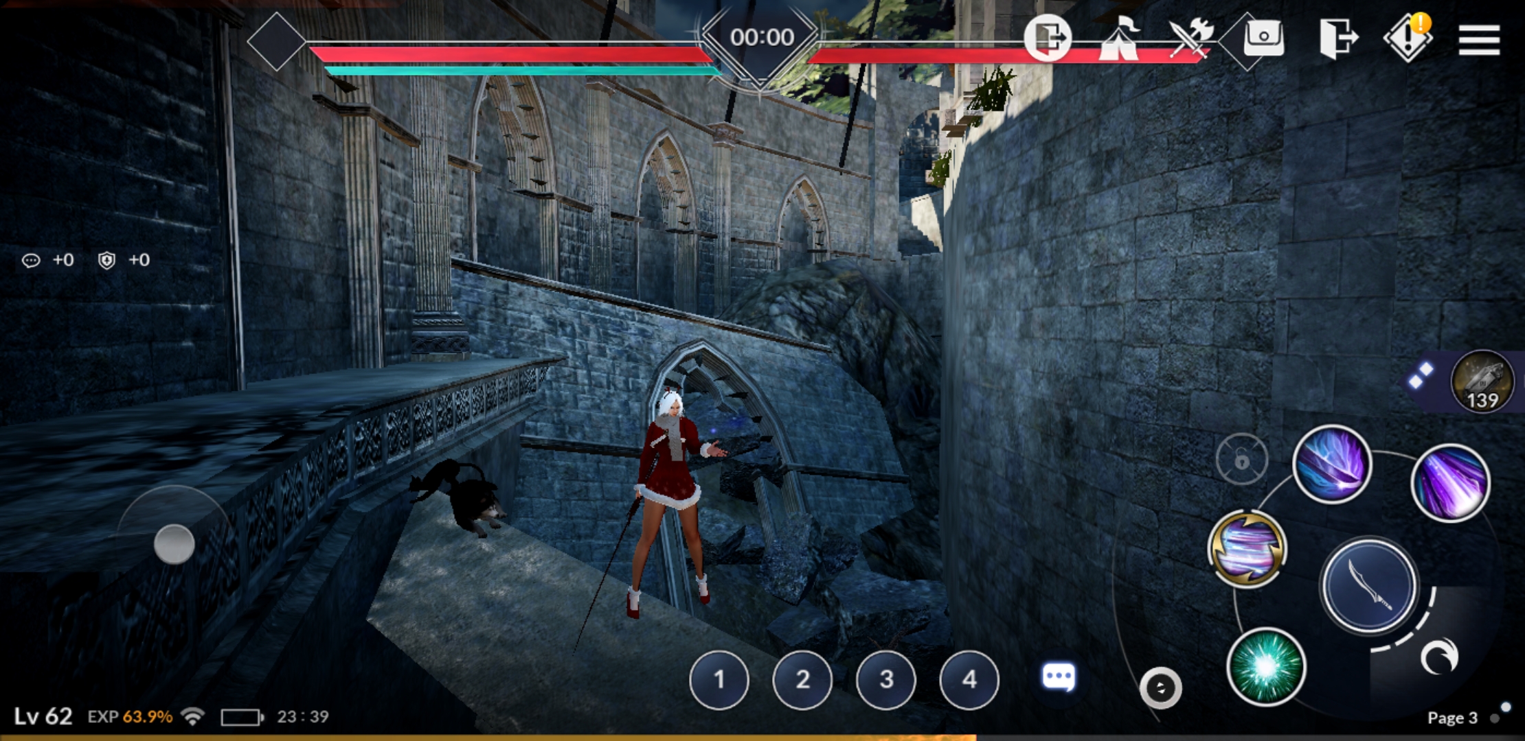Tap the left red health bar
This screenshot has height=741, width=1525.
pyautogui.click(x=512, y=54)
